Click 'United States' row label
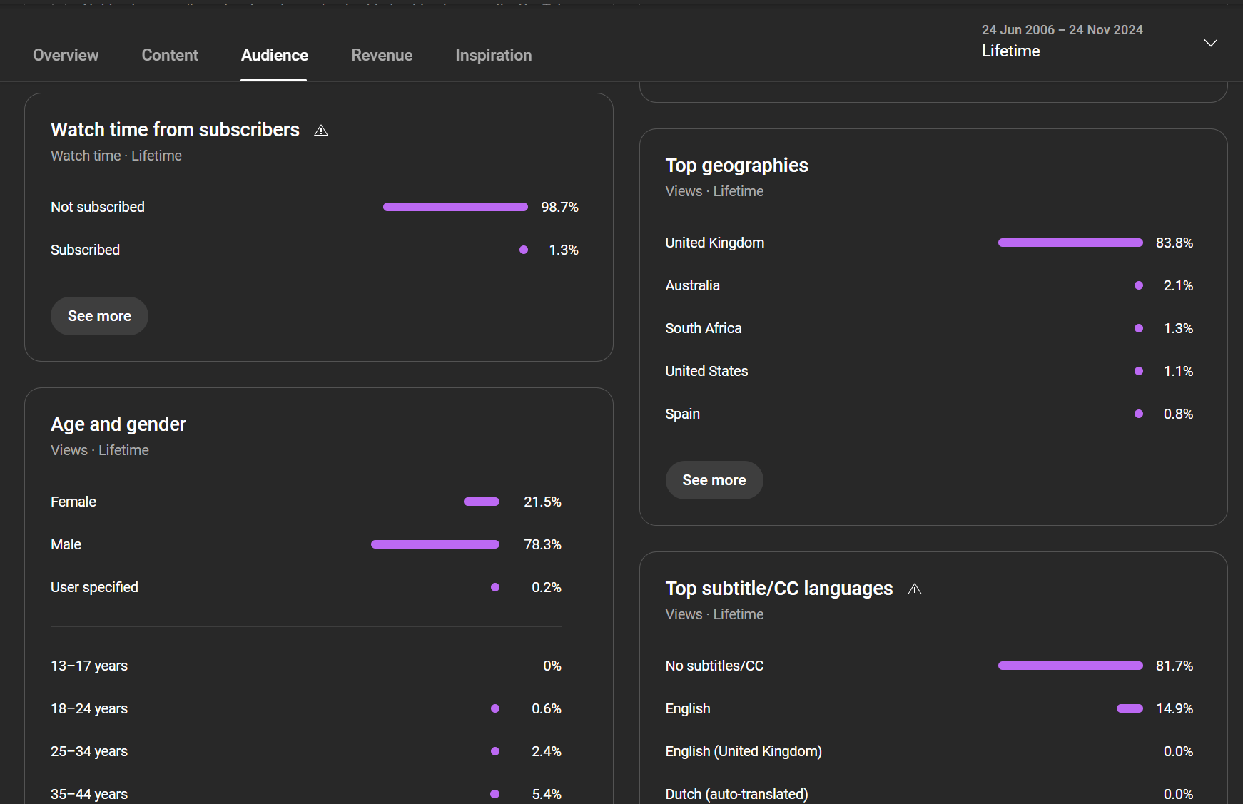 pyautogui.click(x=707, y=371)
